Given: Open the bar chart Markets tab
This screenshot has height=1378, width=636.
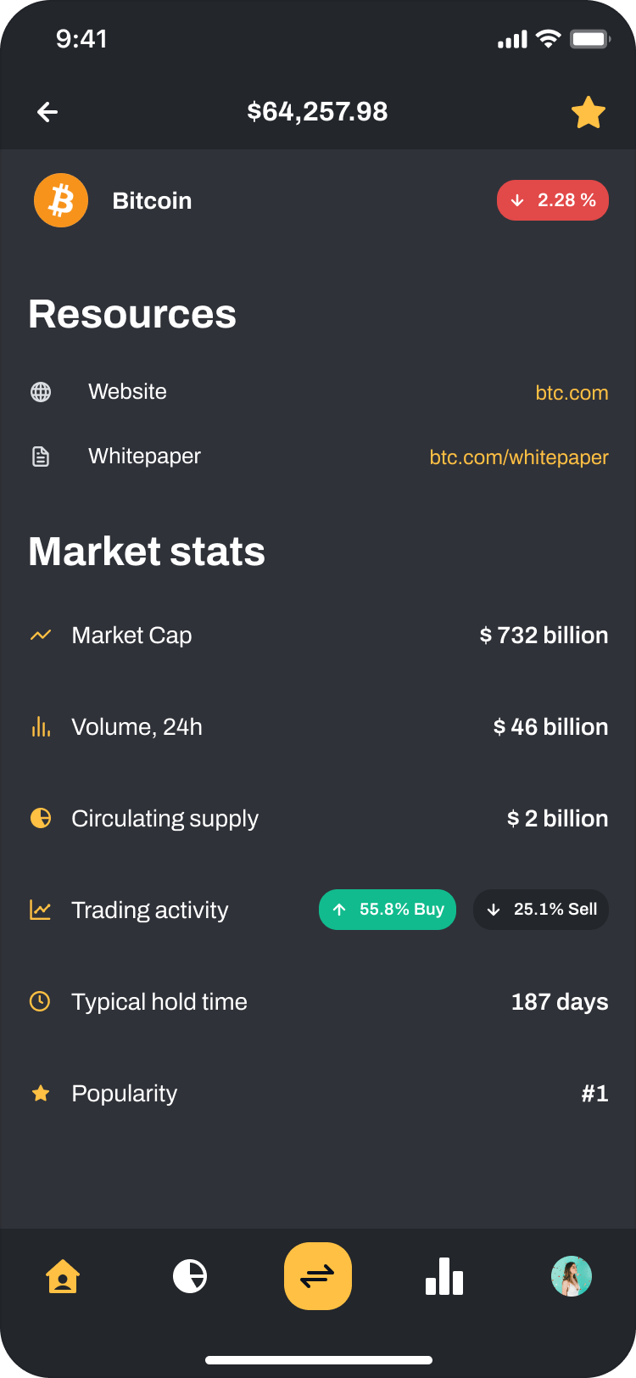Looking at the screenshot, I should (444, 1276).
